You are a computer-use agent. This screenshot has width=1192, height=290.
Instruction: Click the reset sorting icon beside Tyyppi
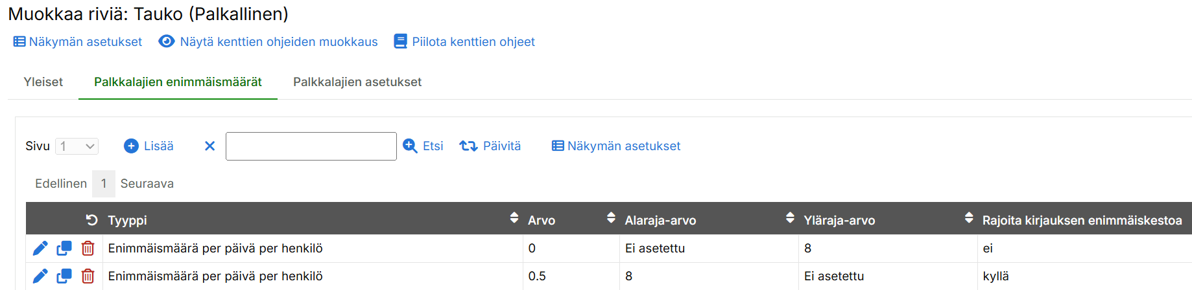[x=92, y=220]
